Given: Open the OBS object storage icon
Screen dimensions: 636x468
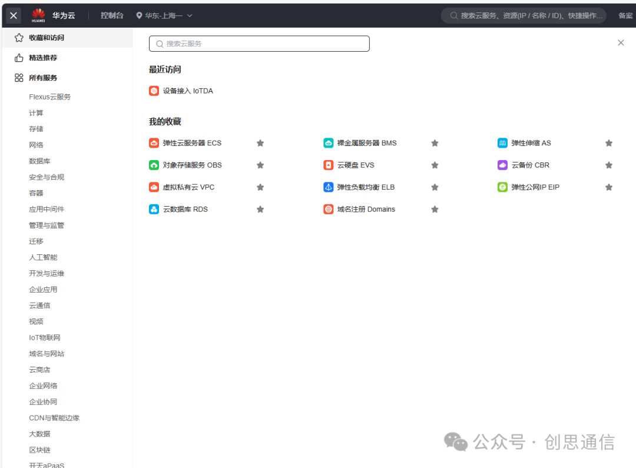Looking at the screenshot, I should (154, 165).
